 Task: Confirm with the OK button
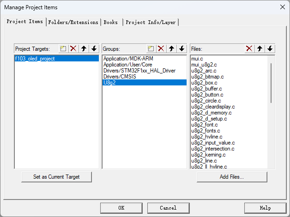[121, 208]
